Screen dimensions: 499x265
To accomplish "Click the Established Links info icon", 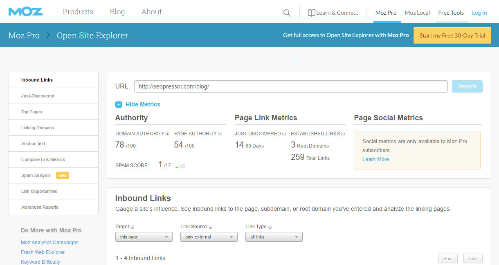I will (x=342, y=133).
